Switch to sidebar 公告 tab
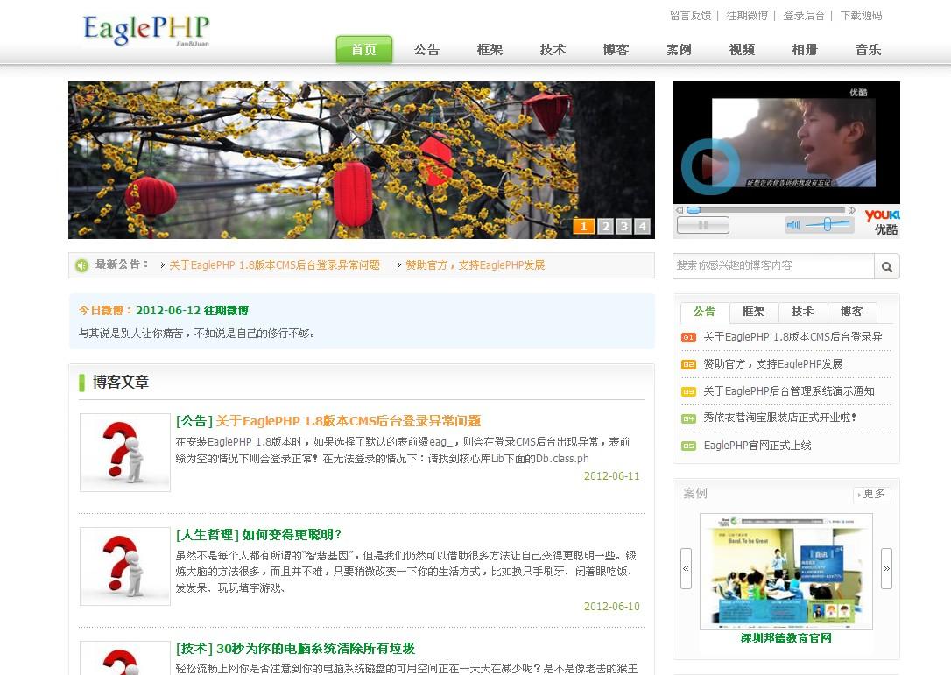This screenshot has width=951, height=675. [x=705, y=312]
